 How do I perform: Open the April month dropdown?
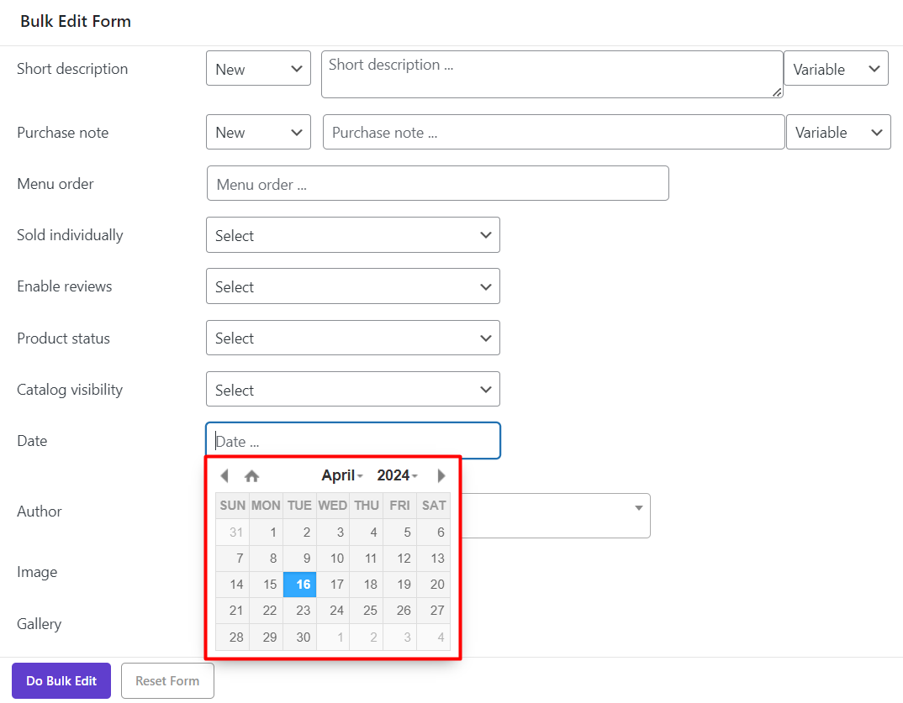[341, 475]
